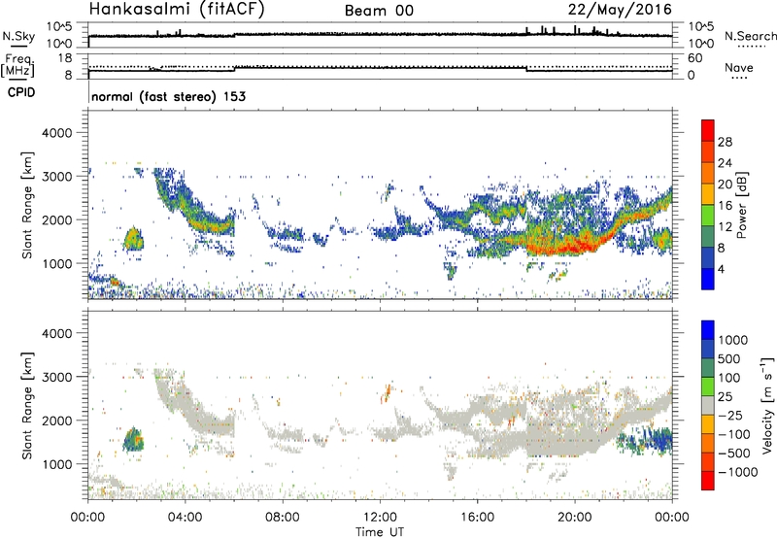
Task: Click the '28' Power colorbar value
Action: pos(725,142)
